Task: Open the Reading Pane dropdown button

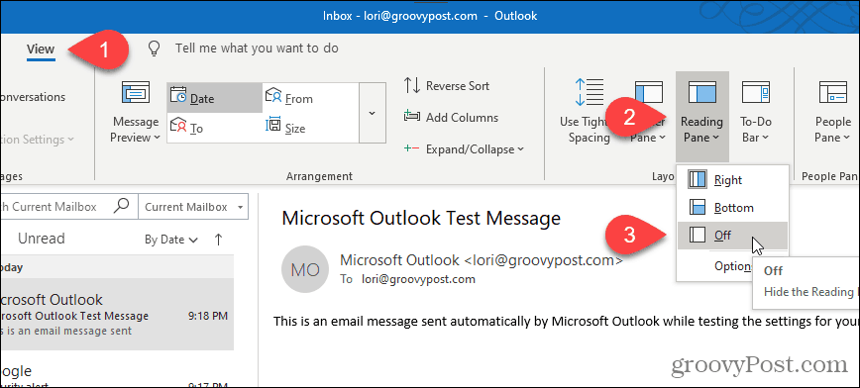Action: click(x=702, y=116)
